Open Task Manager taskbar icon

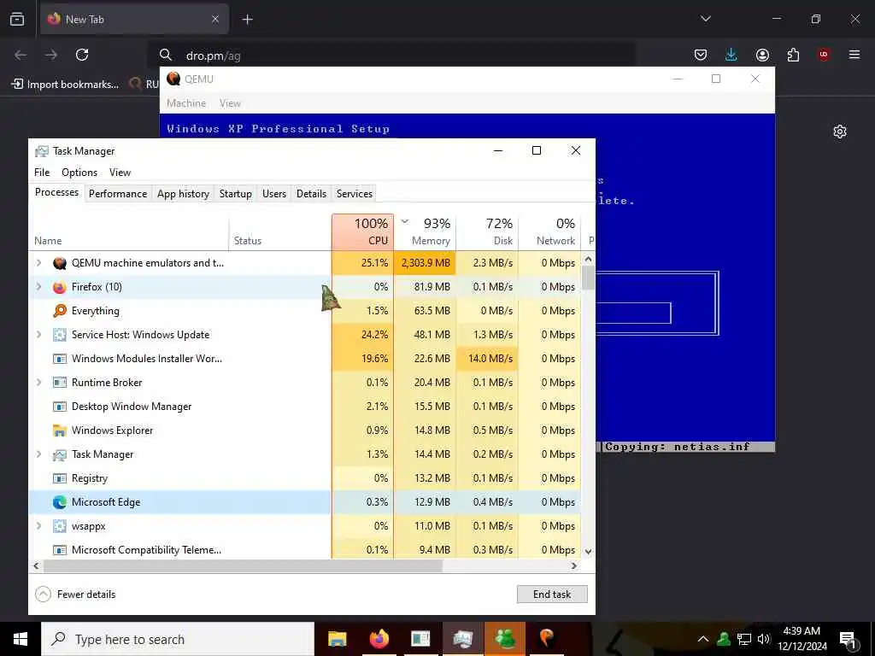click(x=462, y=639)
